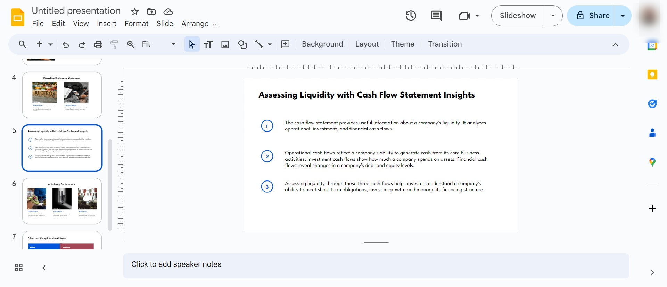Click the Background button
Screen dimensions: 667x287
pyautogui.click(x=322, y=44)
